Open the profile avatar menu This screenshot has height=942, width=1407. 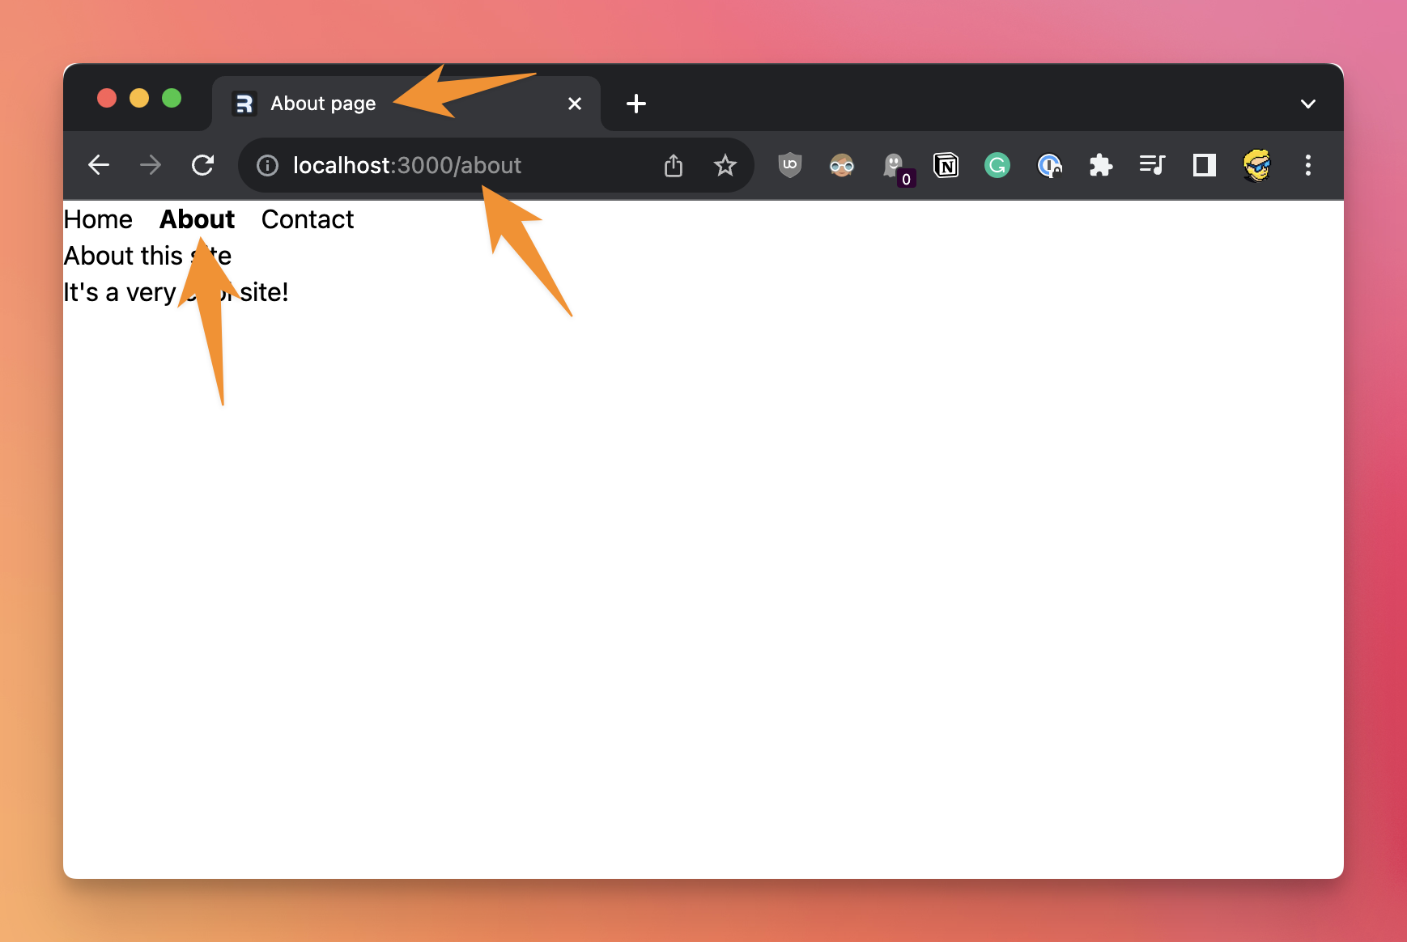(x=1256, y=165)
